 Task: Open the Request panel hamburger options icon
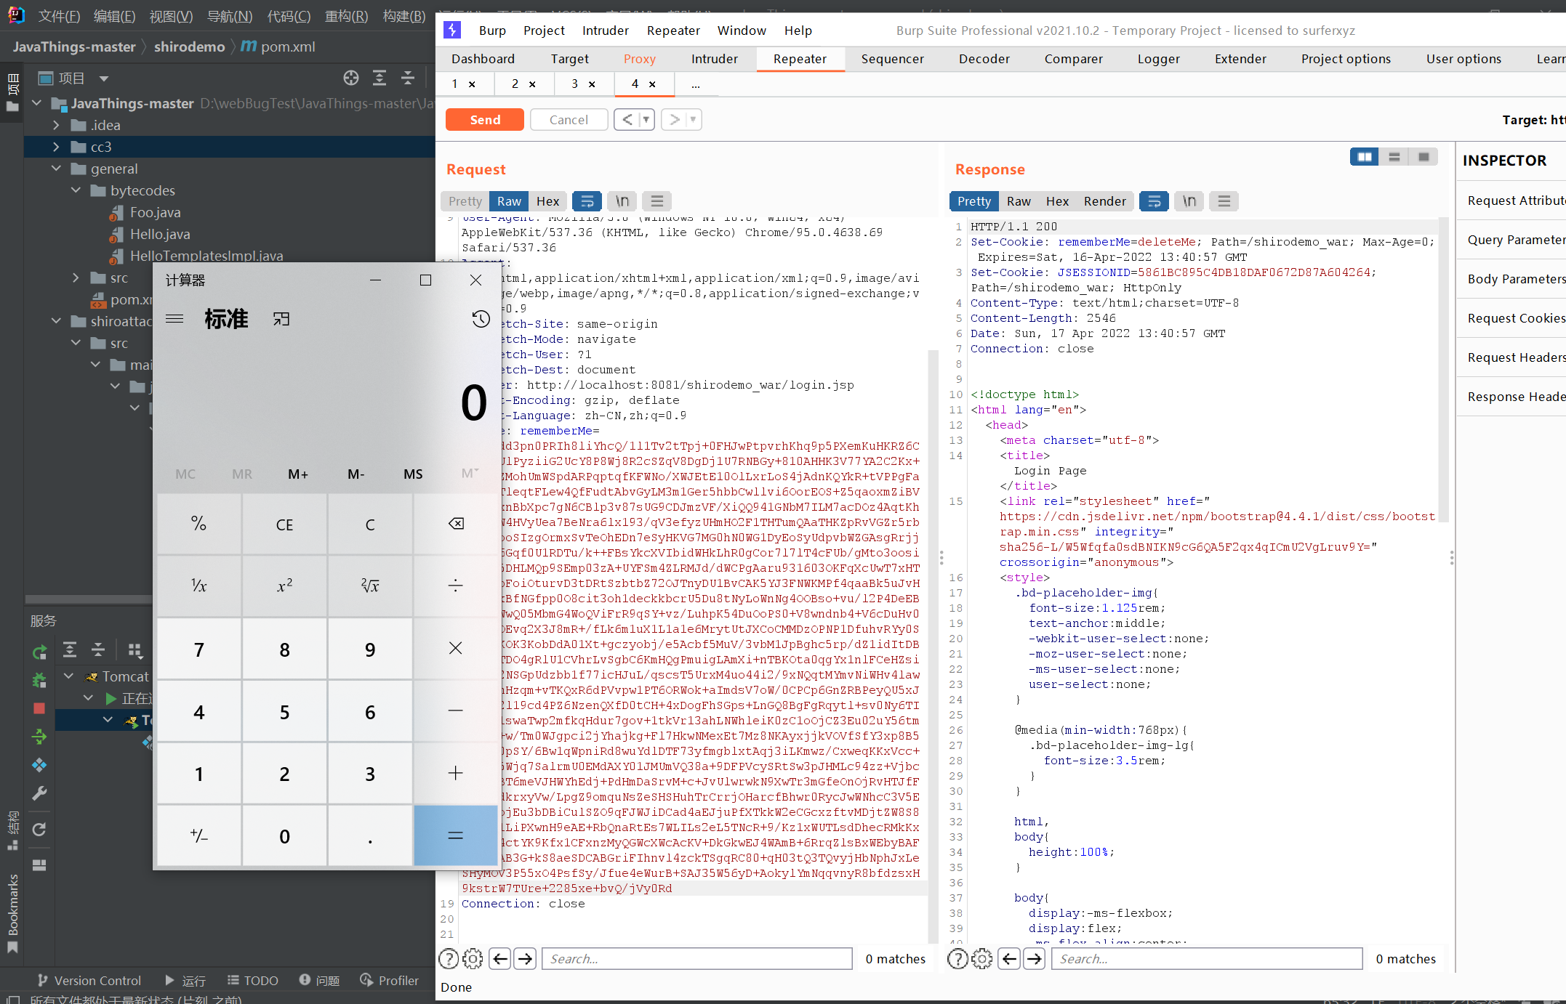[x=656, y=201]
